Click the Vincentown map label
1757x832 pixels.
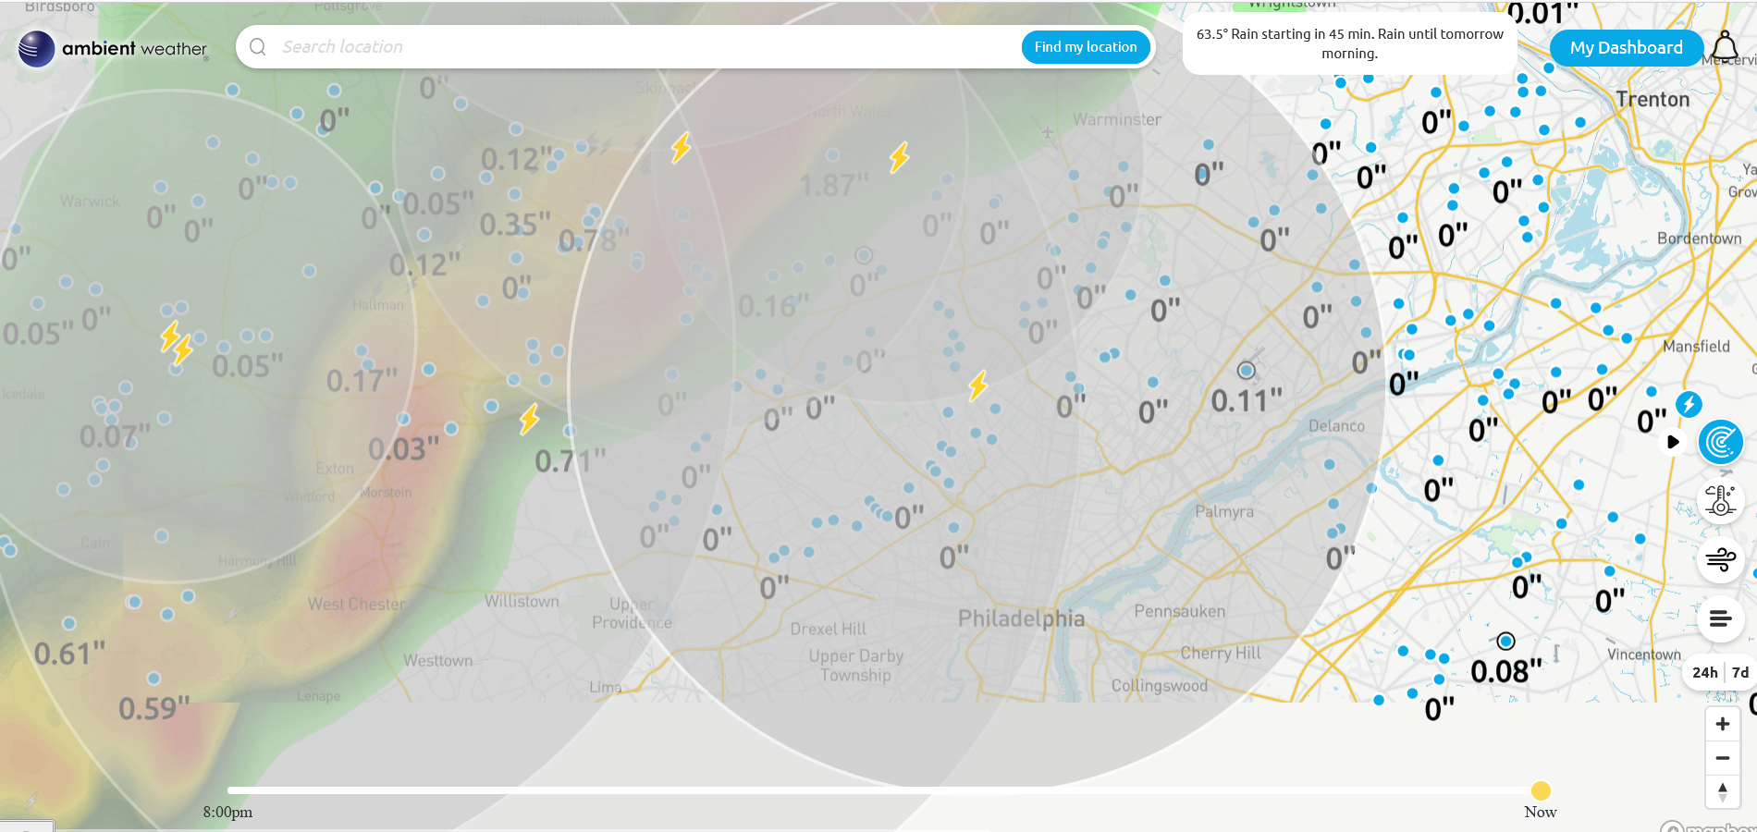(1644, 655)
